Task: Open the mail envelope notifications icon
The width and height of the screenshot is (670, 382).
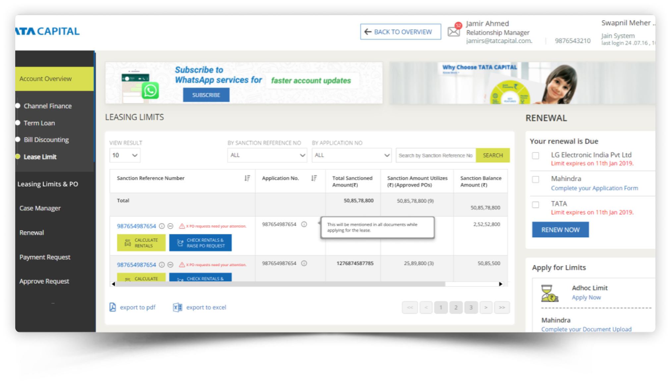Action: 454,31
